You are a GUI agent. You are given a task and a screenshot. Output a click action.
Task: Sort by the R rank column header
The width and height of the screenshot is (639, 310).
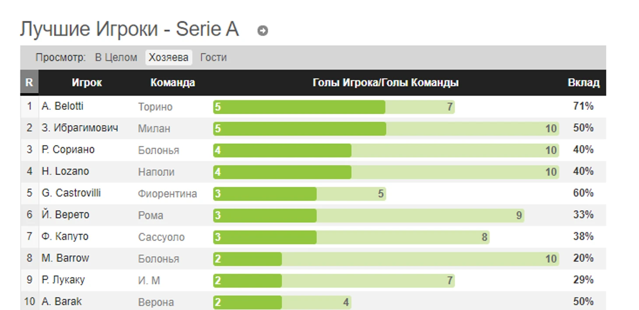click(29, 83)
